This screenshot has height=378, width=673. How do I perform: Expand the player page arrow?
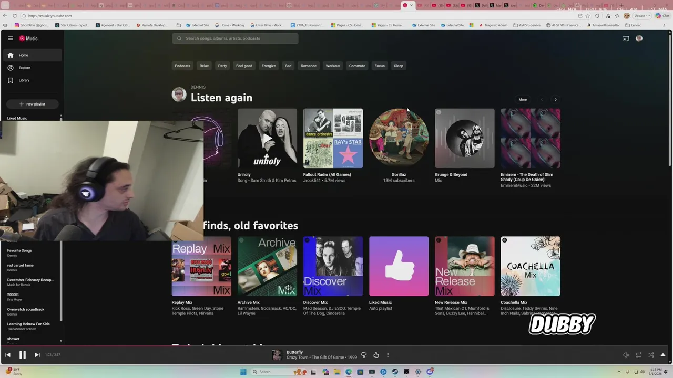pyautogui.click(x=663, y=355)
